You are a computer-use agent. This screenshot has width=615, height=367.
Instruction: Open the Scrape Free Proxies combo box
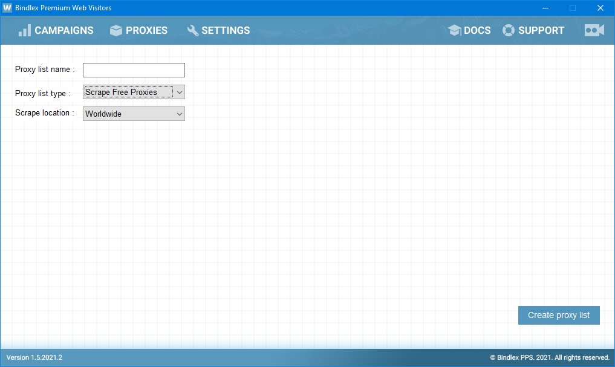tap(128, 92)
